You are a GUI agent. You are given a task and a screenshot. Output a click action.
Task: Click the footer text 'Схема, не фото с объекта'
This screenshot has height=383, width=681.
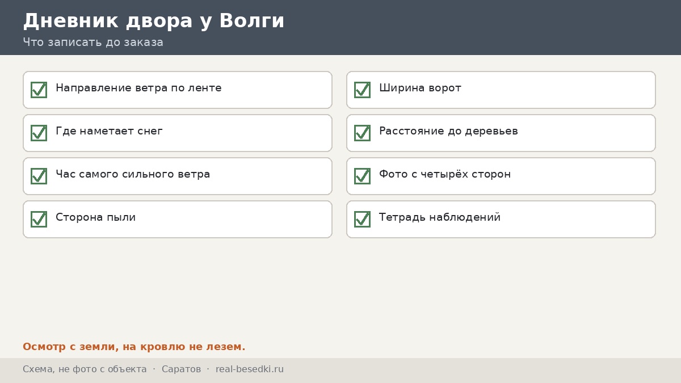pyautogui.click(x=85, y=369)
